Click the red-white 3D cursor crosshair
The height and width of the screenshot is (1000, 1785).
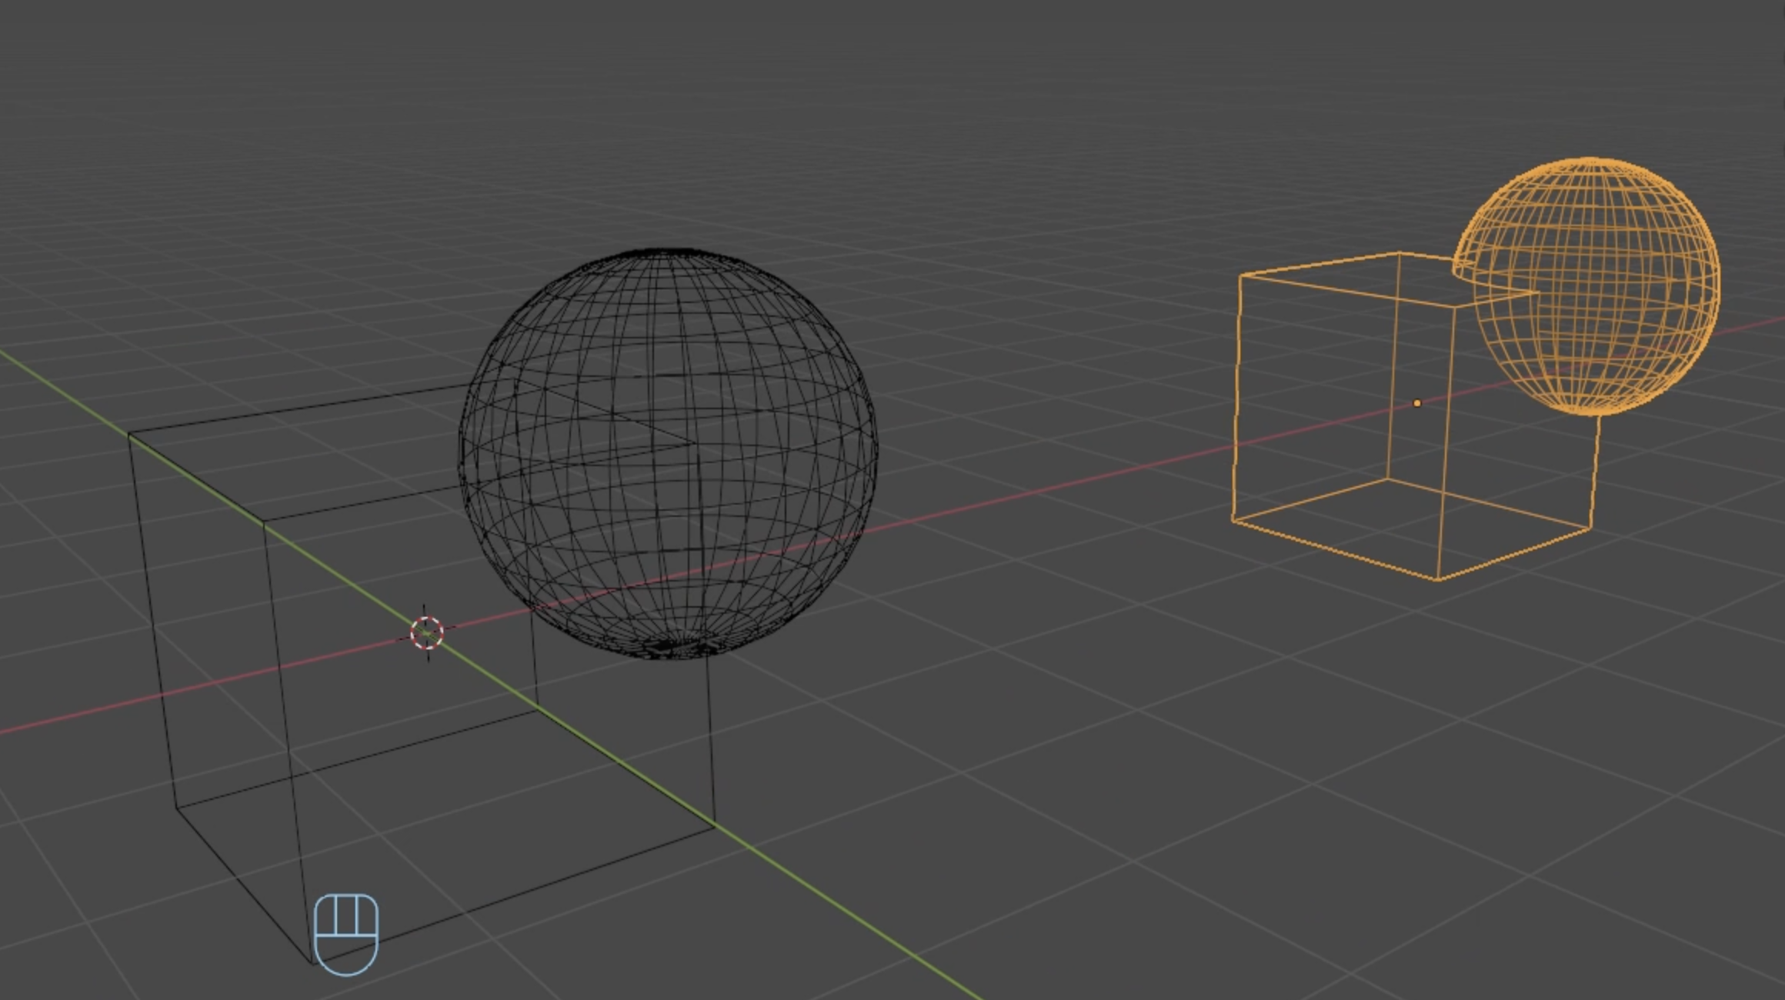pos(426,633)
